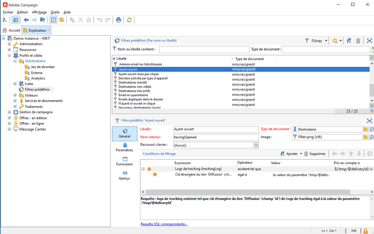The height and width of the screenshot is (234, 374).
Task: Maximize the filter list pane
Action: click(369, 41)
